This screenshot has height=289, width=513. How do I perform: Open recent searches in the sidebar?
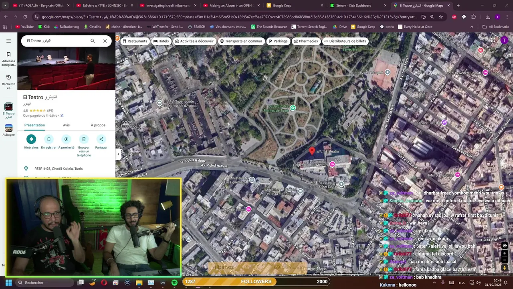8,82
